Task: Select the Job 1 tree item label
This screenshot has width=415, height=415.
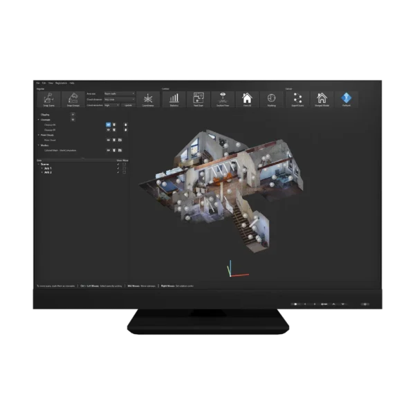Action: (x=48, y=168)
